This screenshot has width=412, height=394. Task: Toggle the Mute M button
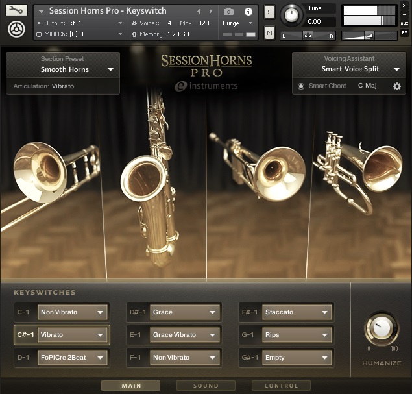coord(269,32)
